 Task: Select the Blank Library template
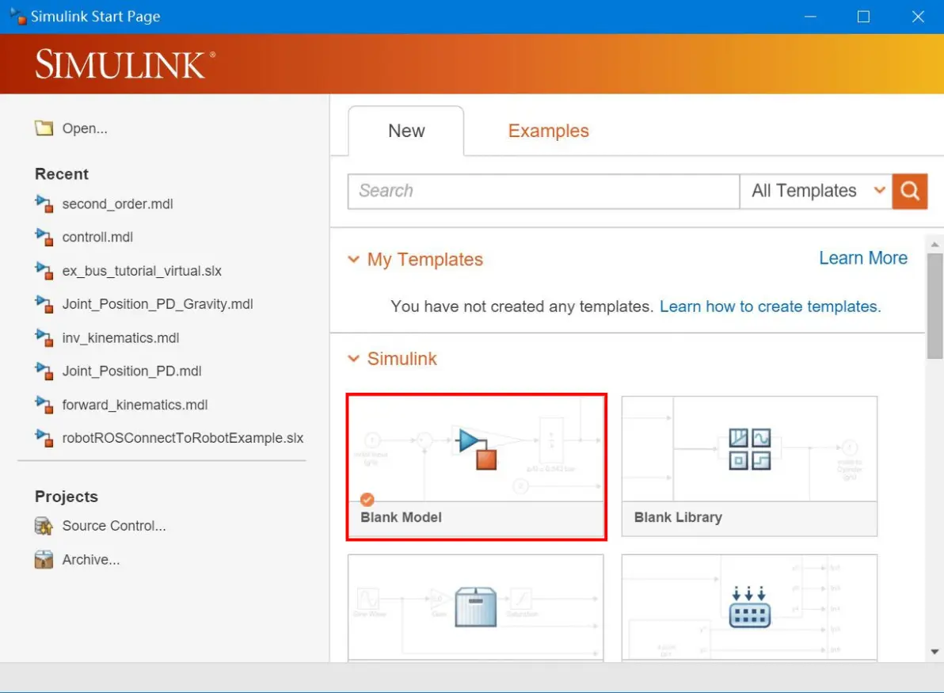[x=749, y=466]
